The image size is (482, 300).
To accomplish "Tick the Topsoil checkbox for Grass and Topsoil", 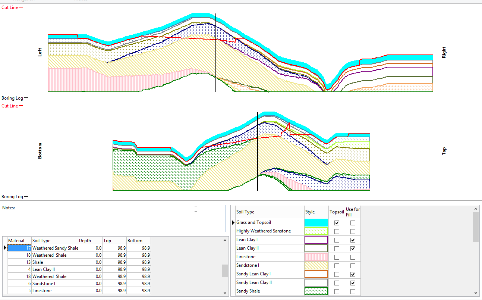I will click(x=337, y=223).
